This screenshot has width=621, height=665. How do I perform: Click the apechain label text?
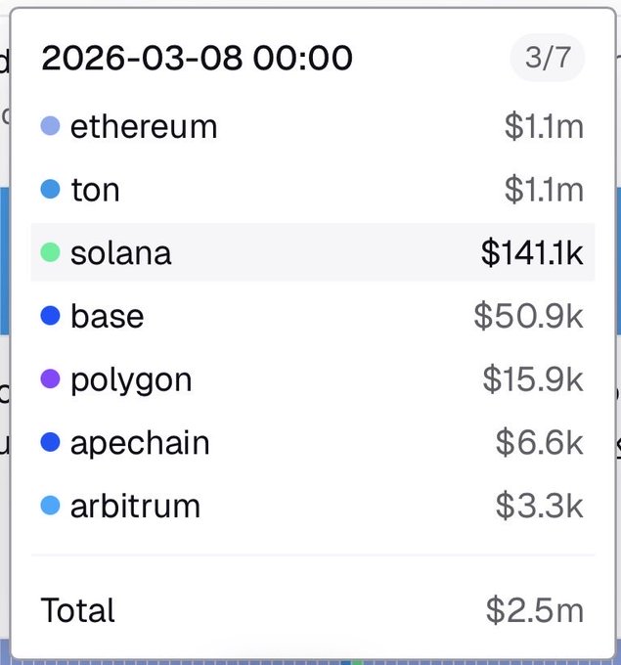tap(140, 443)
